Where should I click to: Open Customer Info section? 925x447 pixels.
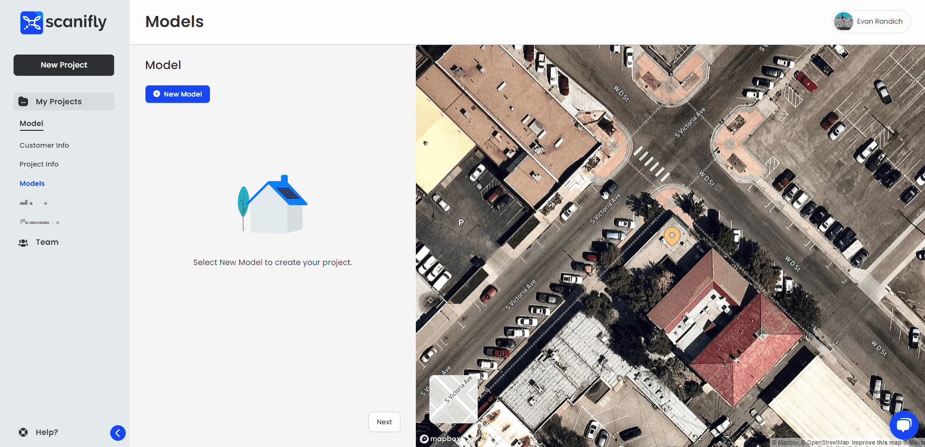44,145
